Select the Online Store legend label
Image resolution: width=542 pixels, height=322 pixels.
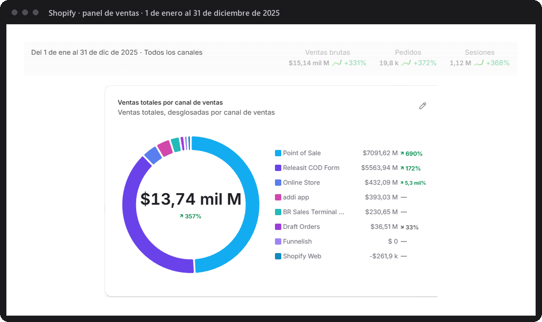301,183
